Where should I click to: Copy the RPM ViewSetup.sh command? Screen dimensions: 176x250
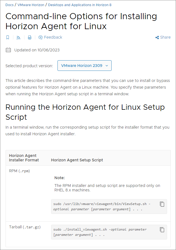click(x=162, y=204)
